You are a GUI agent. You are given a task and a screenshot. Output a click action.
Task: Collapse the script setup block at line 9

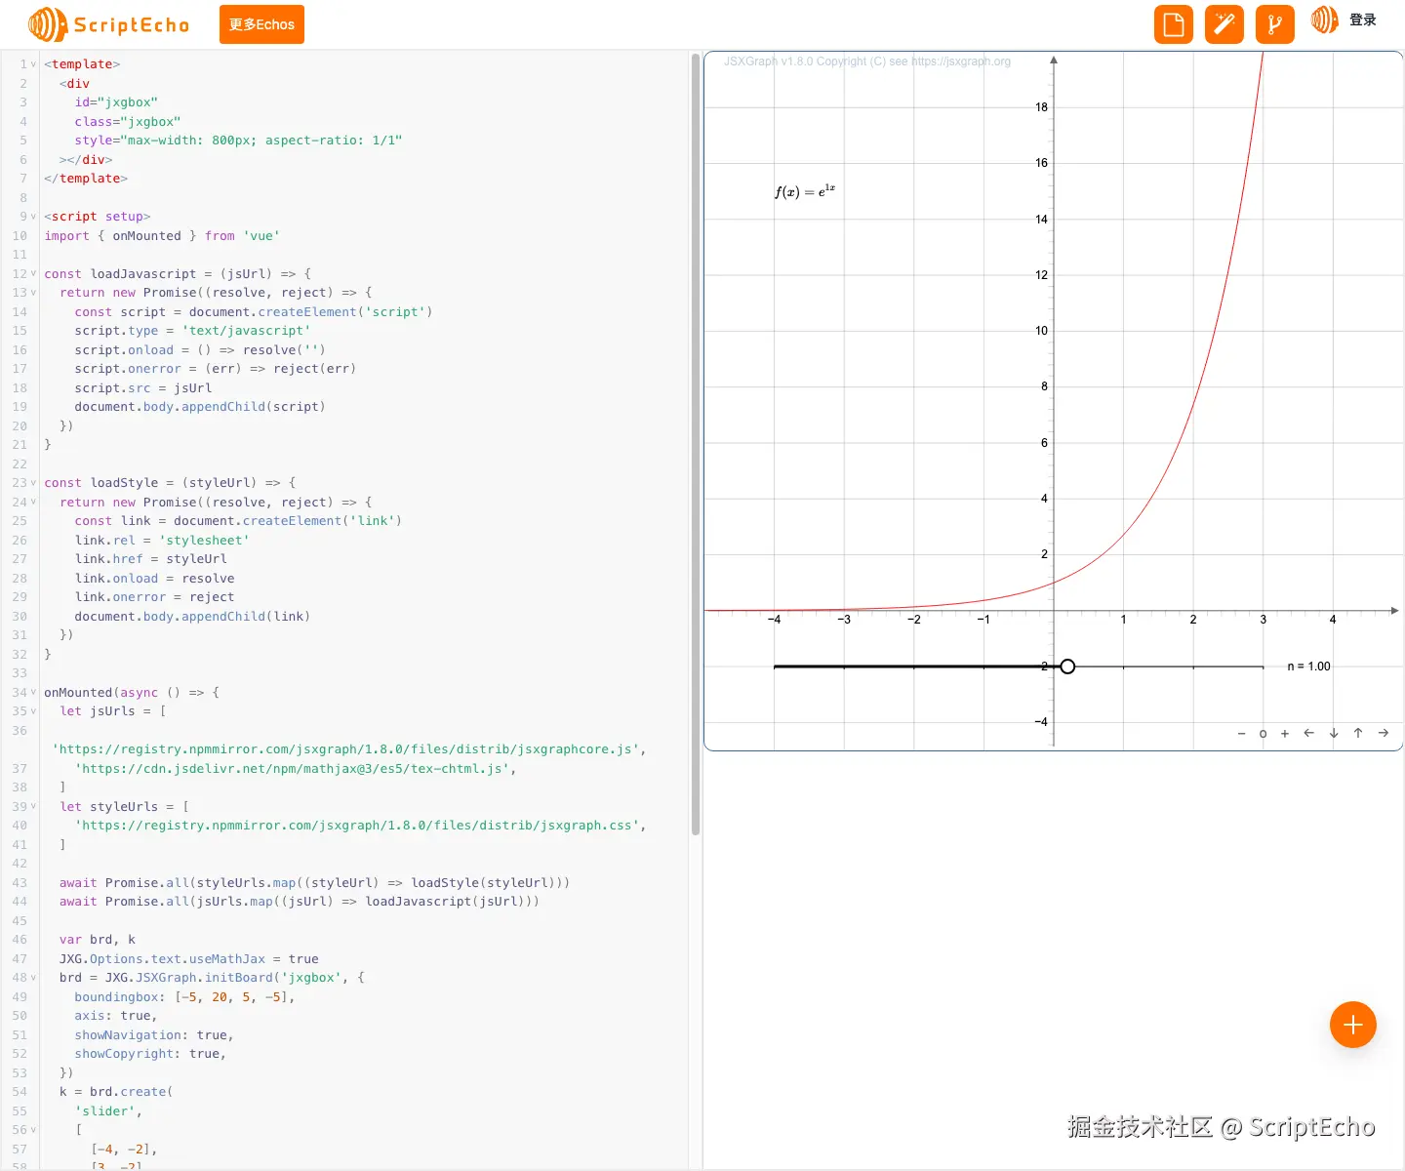click(x=33, y=217)
